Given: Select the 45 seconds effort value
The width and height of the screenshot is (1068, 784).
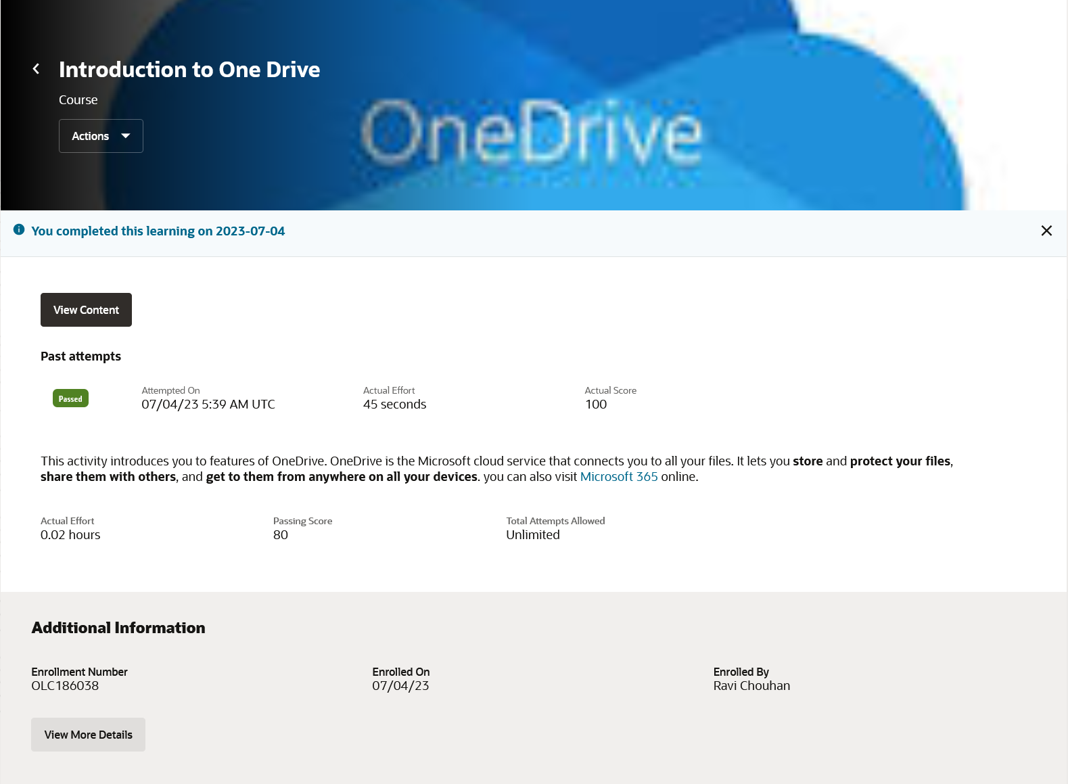Looking at the screenshot, I should click(x=395, y=405).
